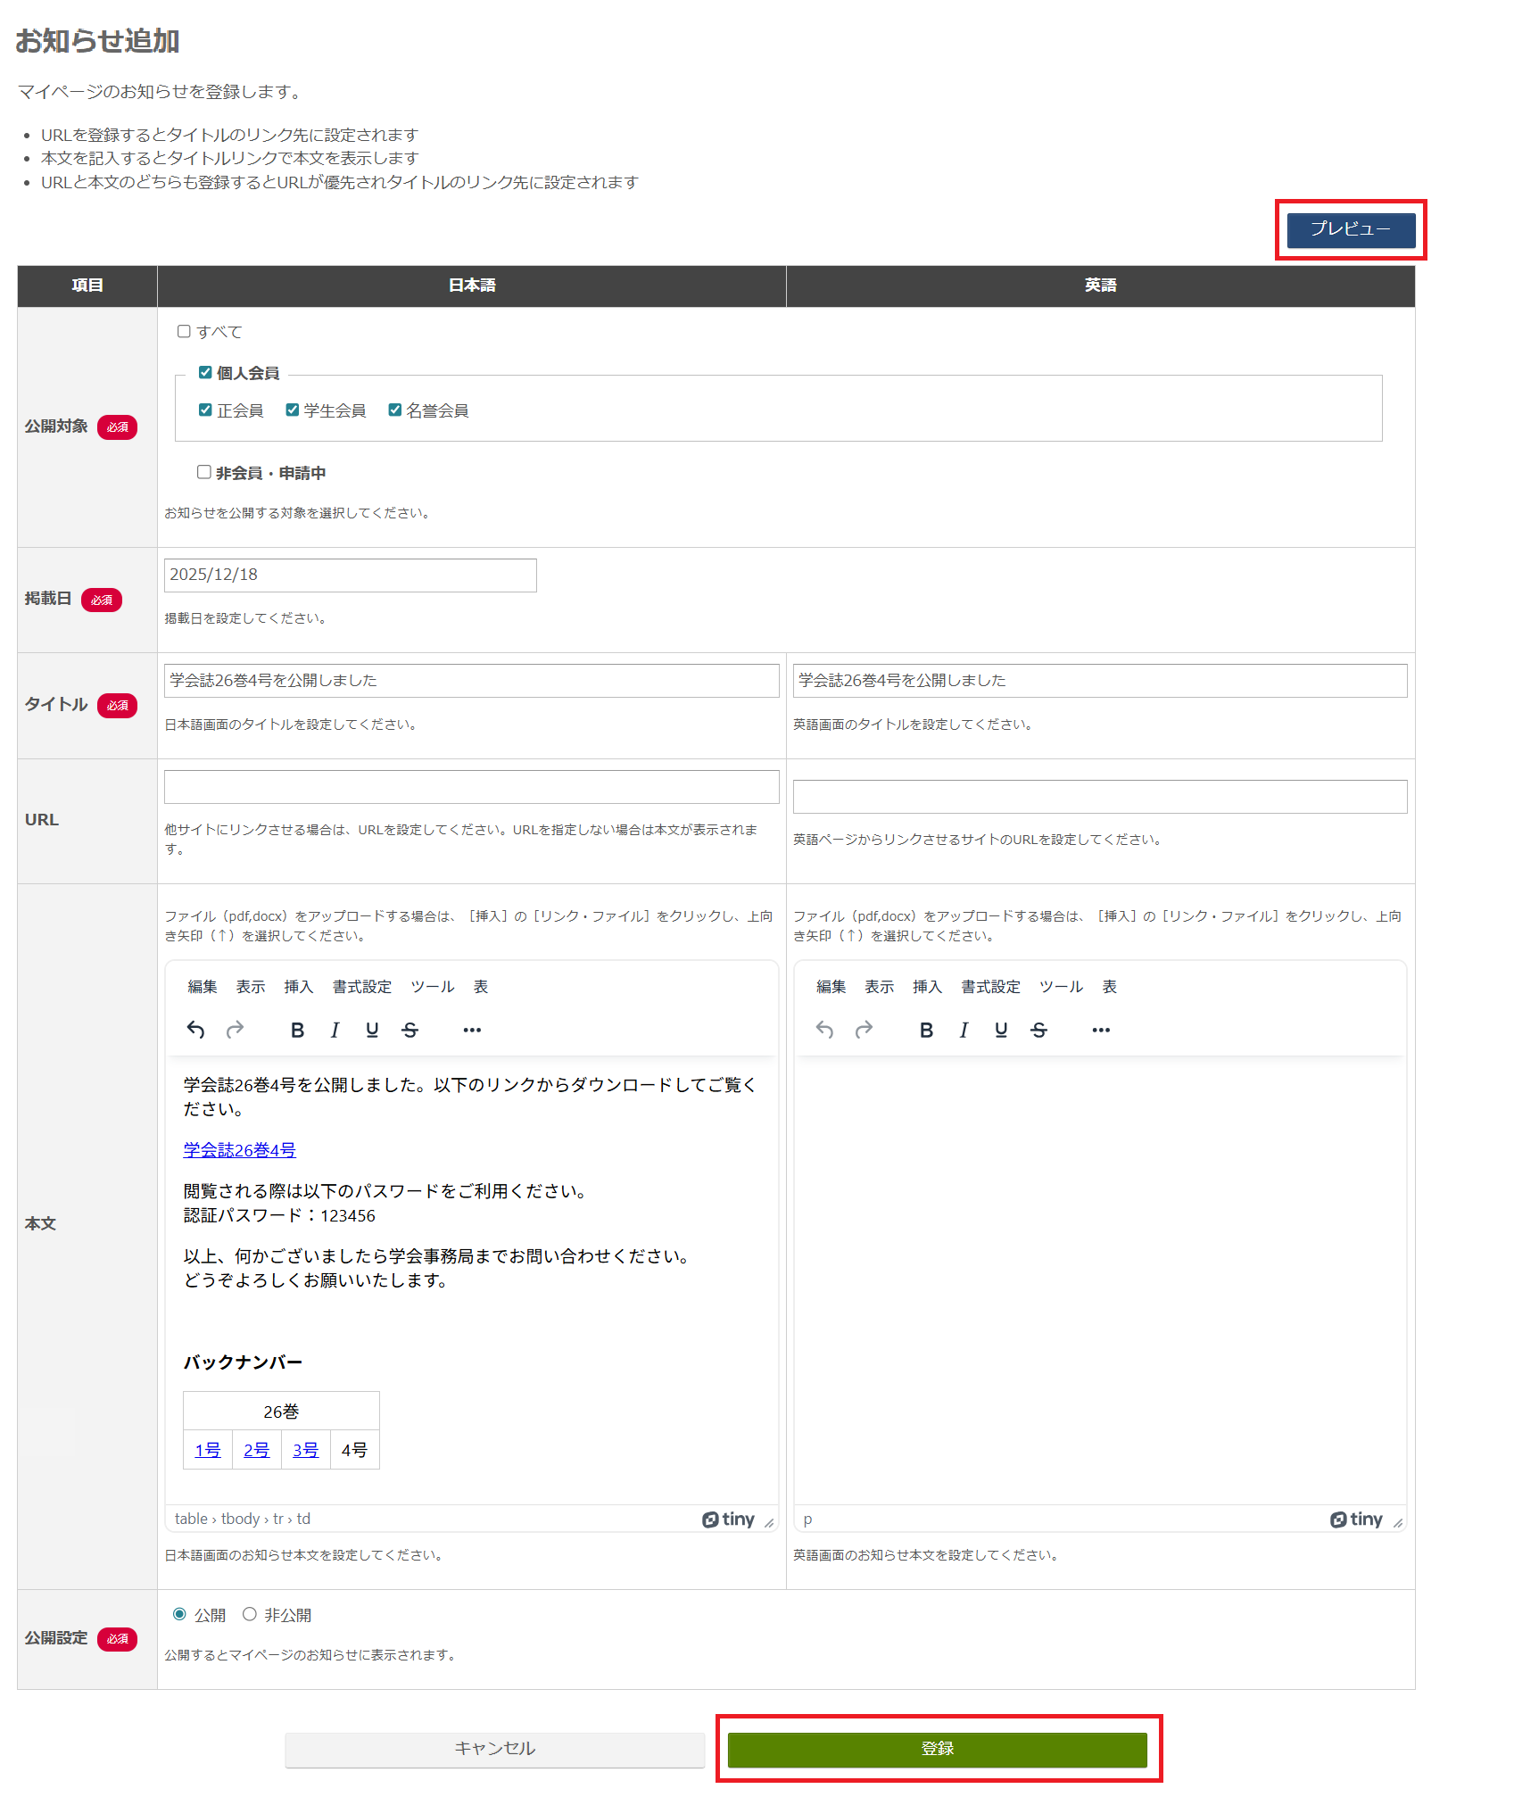Screen dimensions: 1514x1797
Task: Click the Redo icon in the Japanese editor
Action: [235, 1029]
